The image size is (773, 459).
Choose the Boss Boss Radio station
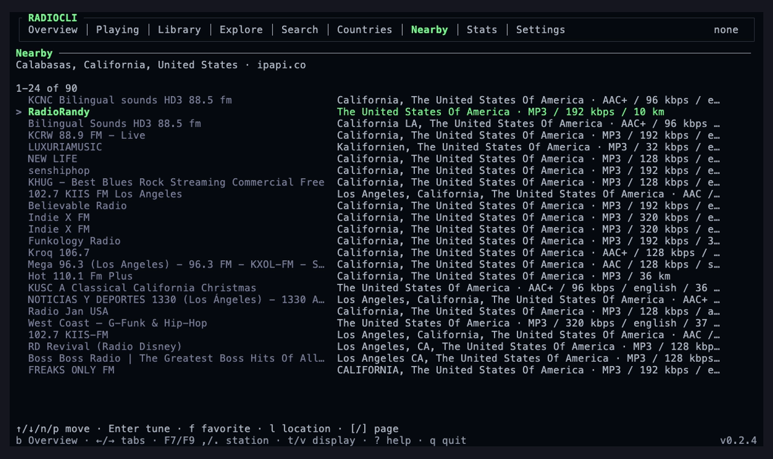coord(374,358)
